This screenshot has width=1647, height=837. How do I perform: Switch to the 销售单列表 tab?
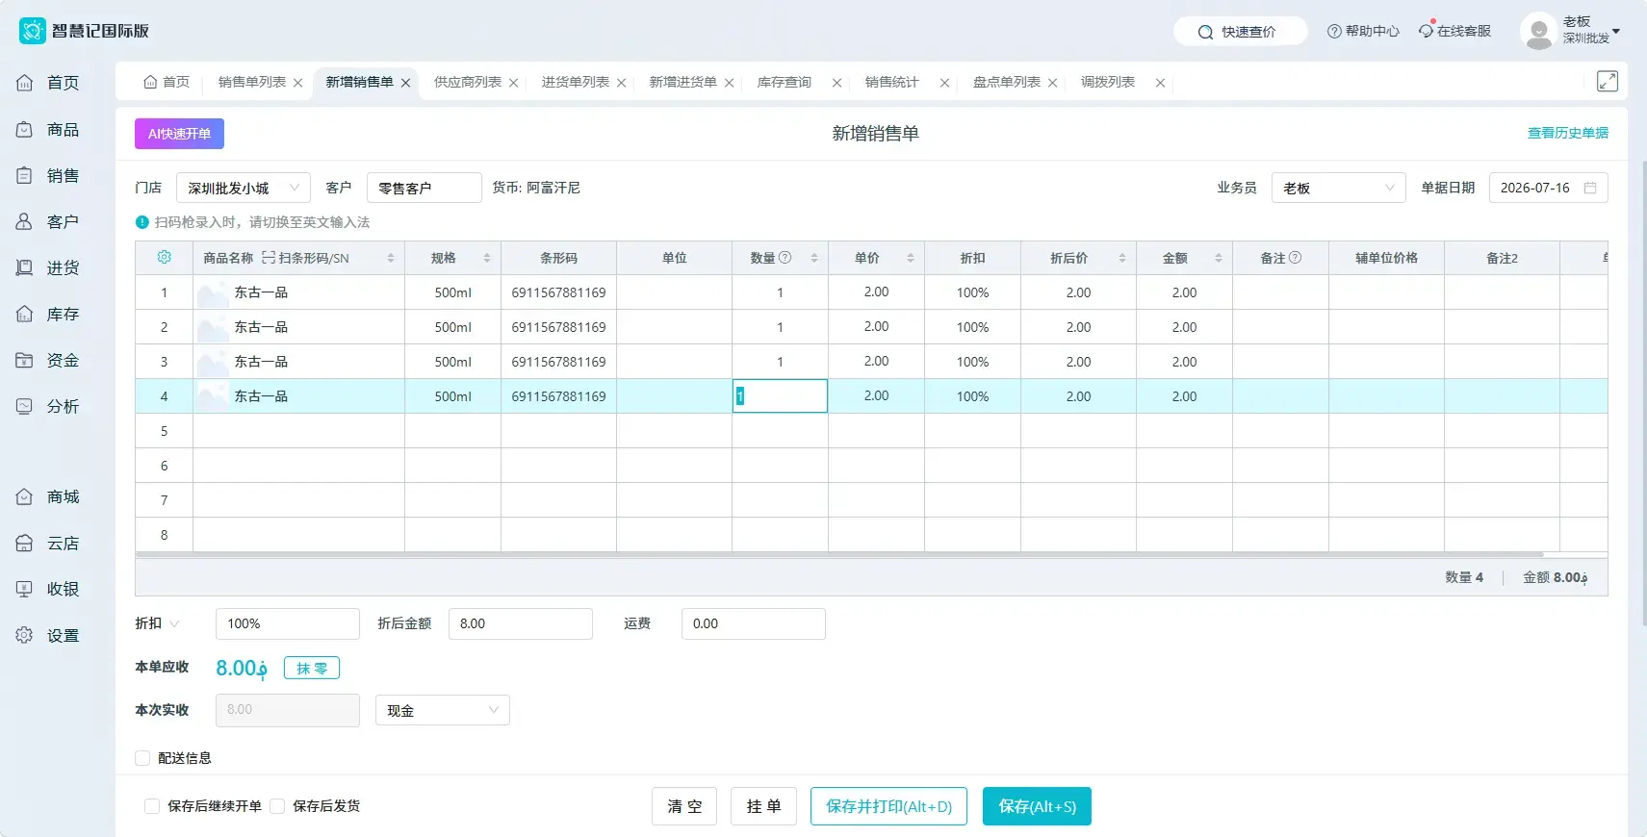point(252,82)
